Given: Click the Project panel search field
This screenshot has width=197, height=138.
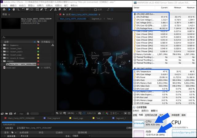Looking at the screenshot, I should [x=27, y=37].
